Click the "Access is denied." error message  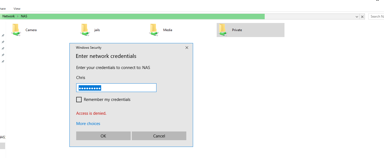click(x=91, y=113)
